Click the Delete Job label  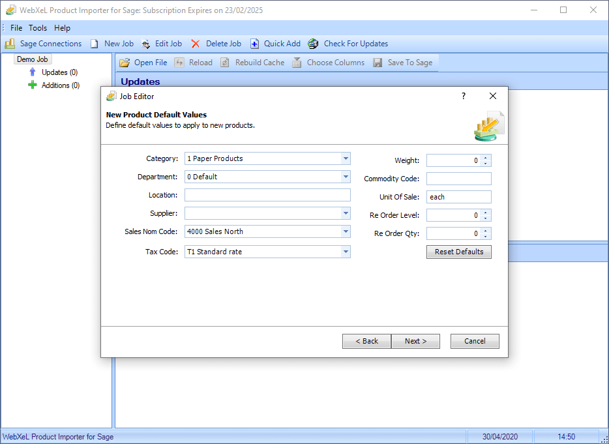pyautogui.click(x=224, y=44)
